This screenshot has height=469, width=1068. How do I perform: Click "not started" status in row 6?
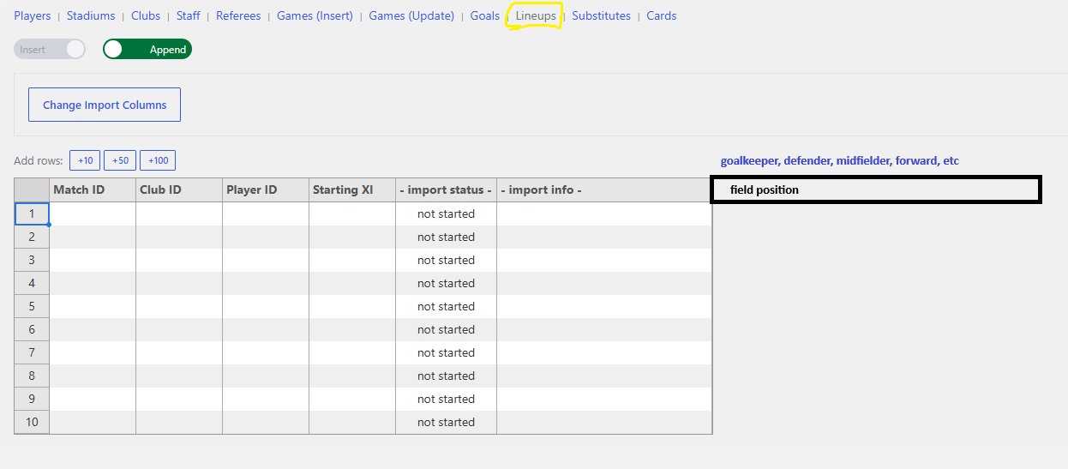446,329
